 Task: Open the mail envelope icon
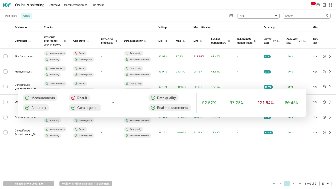point(318,5)
